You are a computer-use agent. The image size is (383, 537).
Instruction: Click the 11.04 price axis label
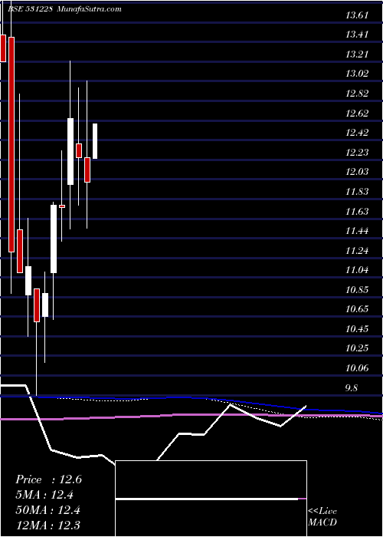pyautogui.click(x=357, y=270)
